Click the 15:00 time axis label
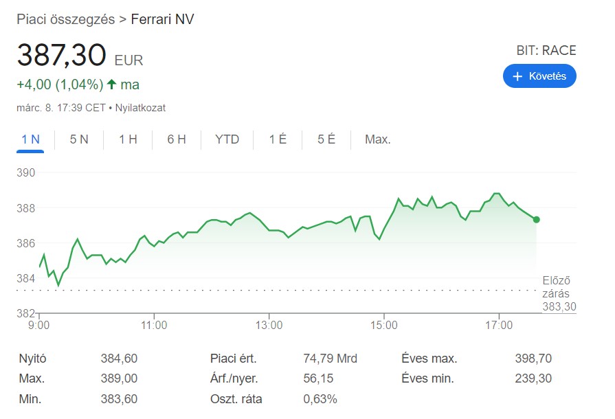 pos(384,326)
